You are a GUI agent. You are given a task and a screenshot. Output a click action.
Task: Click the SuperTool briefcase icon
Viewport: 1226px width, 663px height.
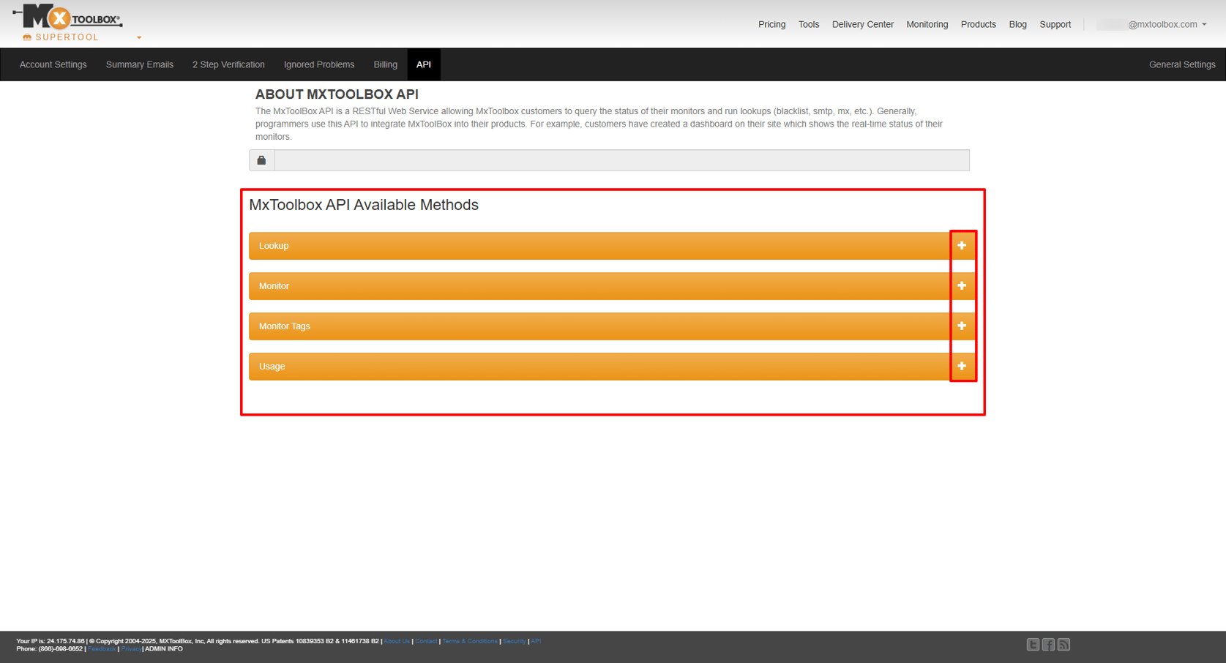pyautogui.click(x=27, y=37)
